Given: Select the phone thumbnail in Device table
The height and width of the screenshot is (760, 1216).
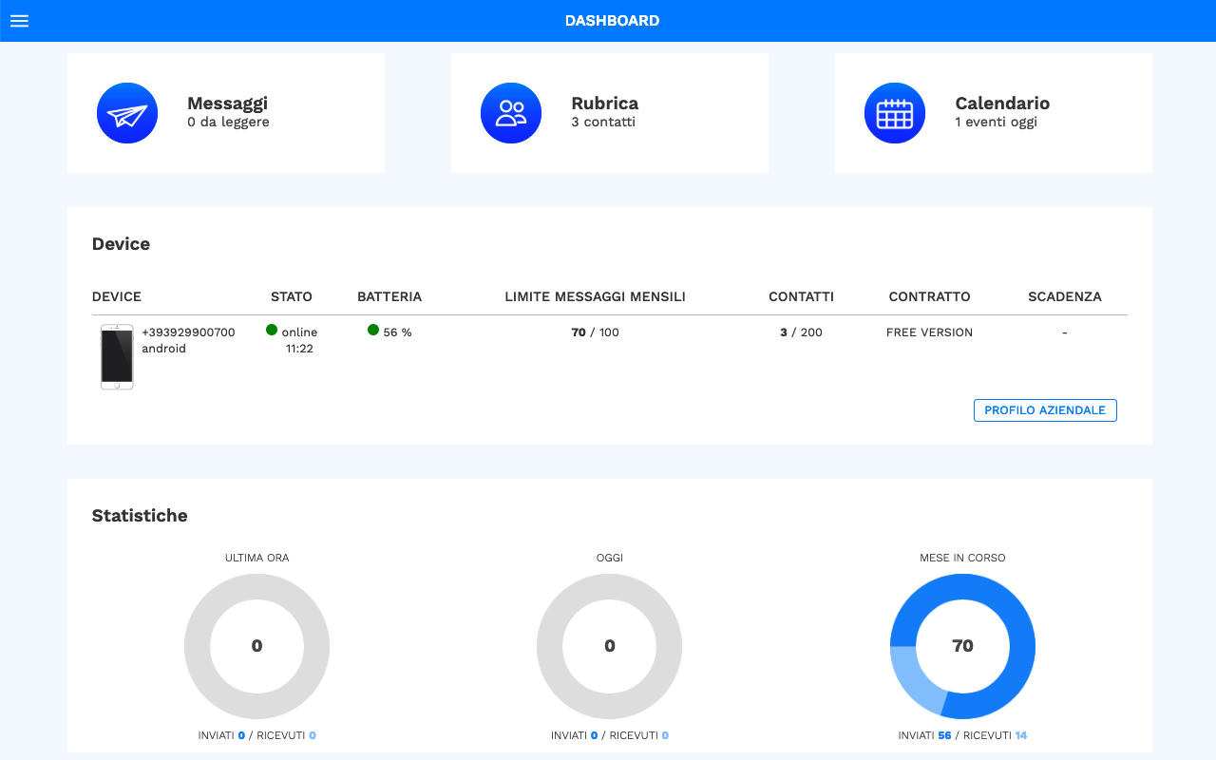Looking at the screenshot, I should coord(116,357).
